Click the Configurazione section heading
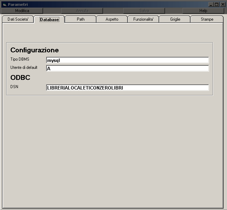Screen dimensions: 227x210 point(34,50)
